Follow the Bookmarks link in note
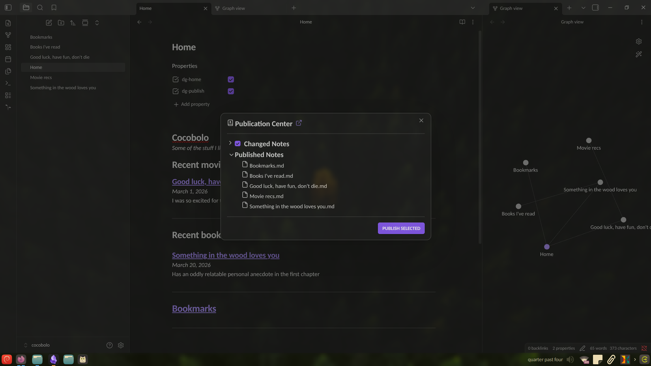The height and width of the screenshot is (366, 651). click(x=194, y=308)
